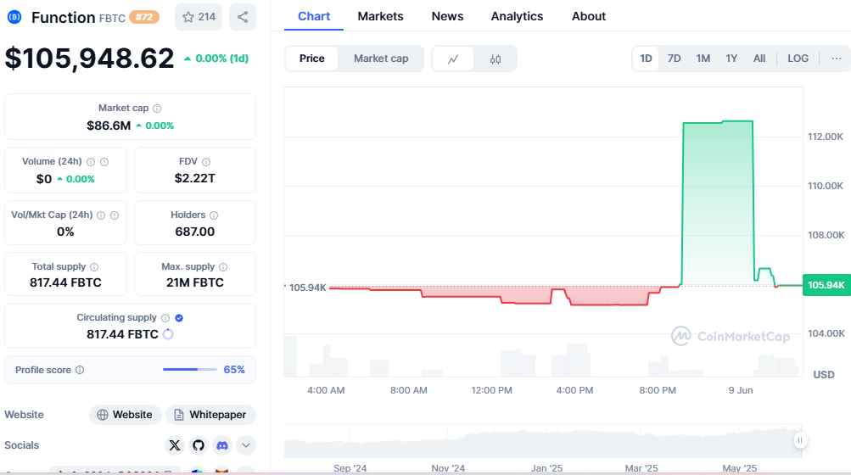Open the X (Twitter) social link
The height and width of the screenshot is (475, 851).
point(175,445)
